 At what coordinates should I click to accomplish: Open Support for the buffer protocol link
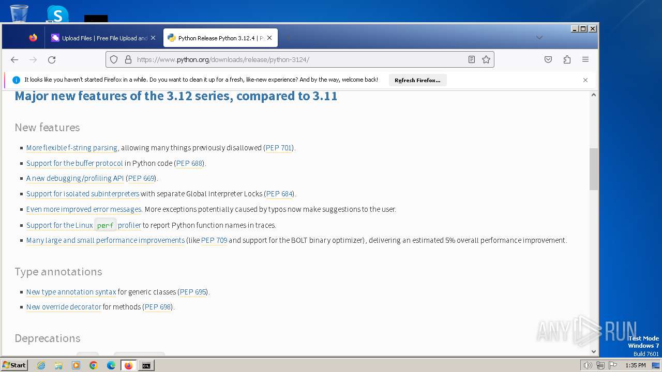(74, 163)
